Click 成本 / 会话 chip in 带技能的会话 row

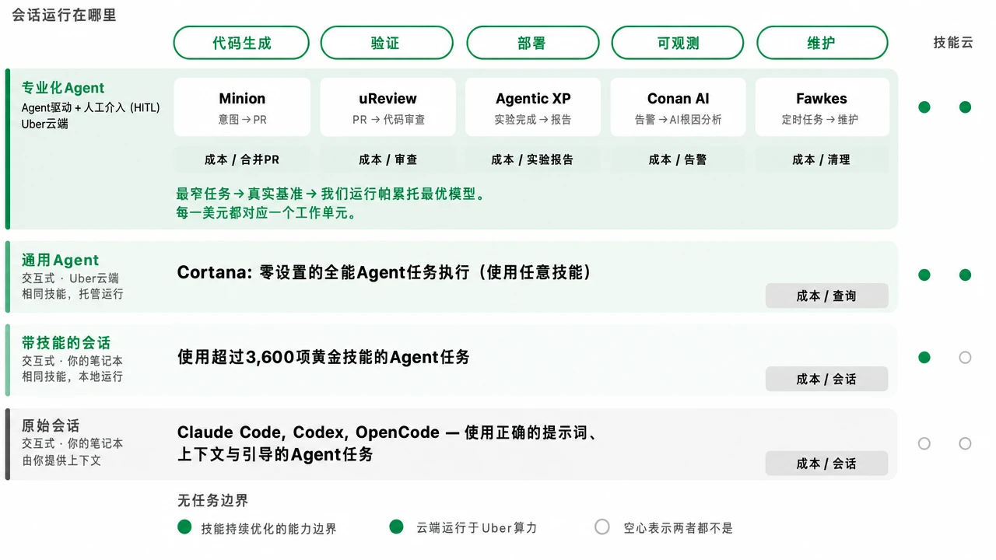coord(826,379)
